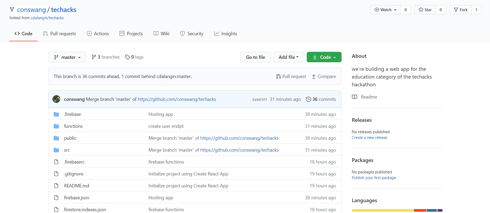The height and width of the screenshot is (213, 490).
Task: Open the 36 commits history link
Action: [x=321, y=99]
